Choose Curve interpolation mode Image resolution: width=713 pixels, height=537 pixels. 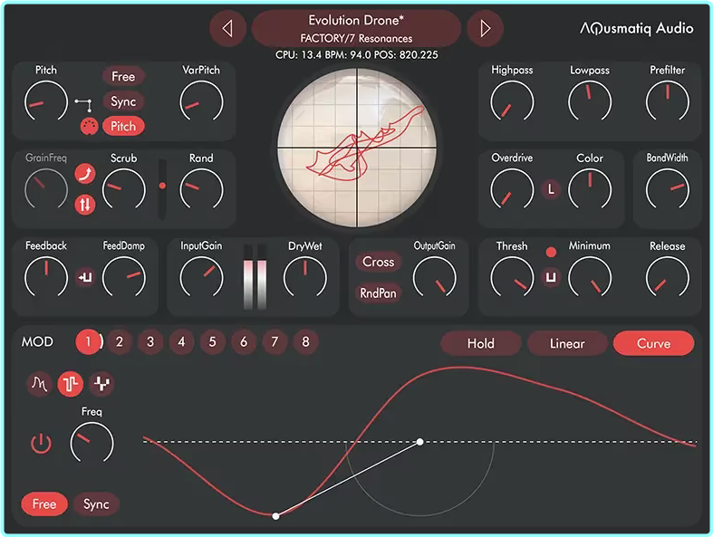(x=653, y=343)
